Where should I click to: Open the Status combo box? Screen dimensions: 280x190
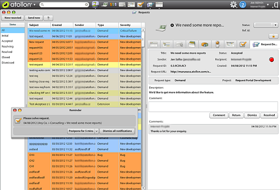266,25
